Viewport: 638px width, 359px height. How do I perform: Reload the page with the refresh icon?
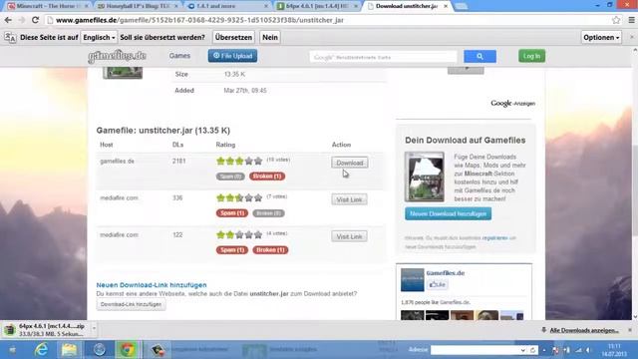coord(36,20)
